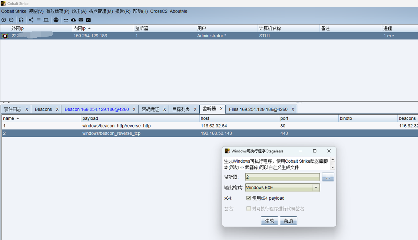Open downloads using the cloud icon
Screen dimensions: 418x240
[x=73, y=20]
